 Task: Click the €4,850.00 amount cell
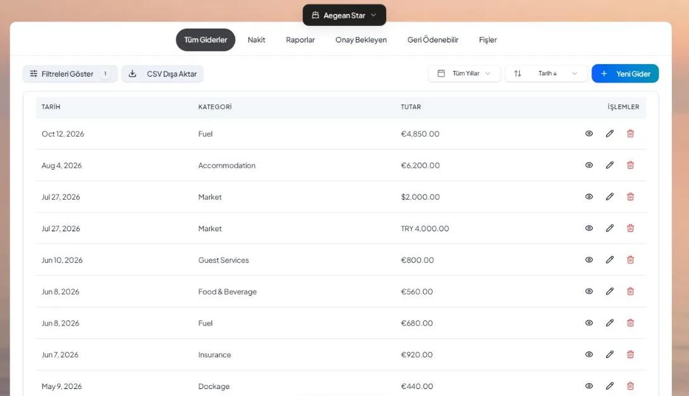[x=420, y=134]
